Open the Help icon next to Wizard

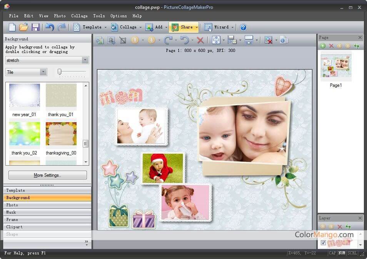coord(243,27)
